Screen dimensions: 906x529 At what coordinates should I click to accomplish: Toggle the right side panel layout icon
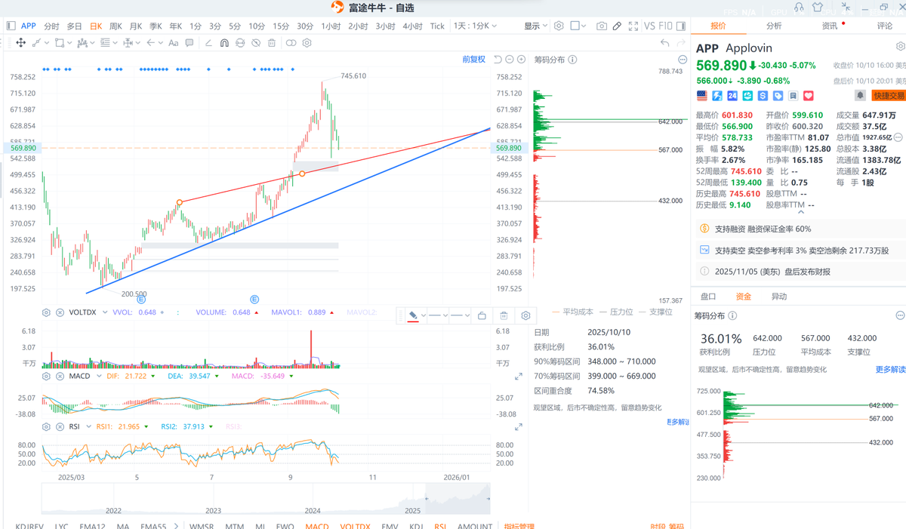coord(681,26)
